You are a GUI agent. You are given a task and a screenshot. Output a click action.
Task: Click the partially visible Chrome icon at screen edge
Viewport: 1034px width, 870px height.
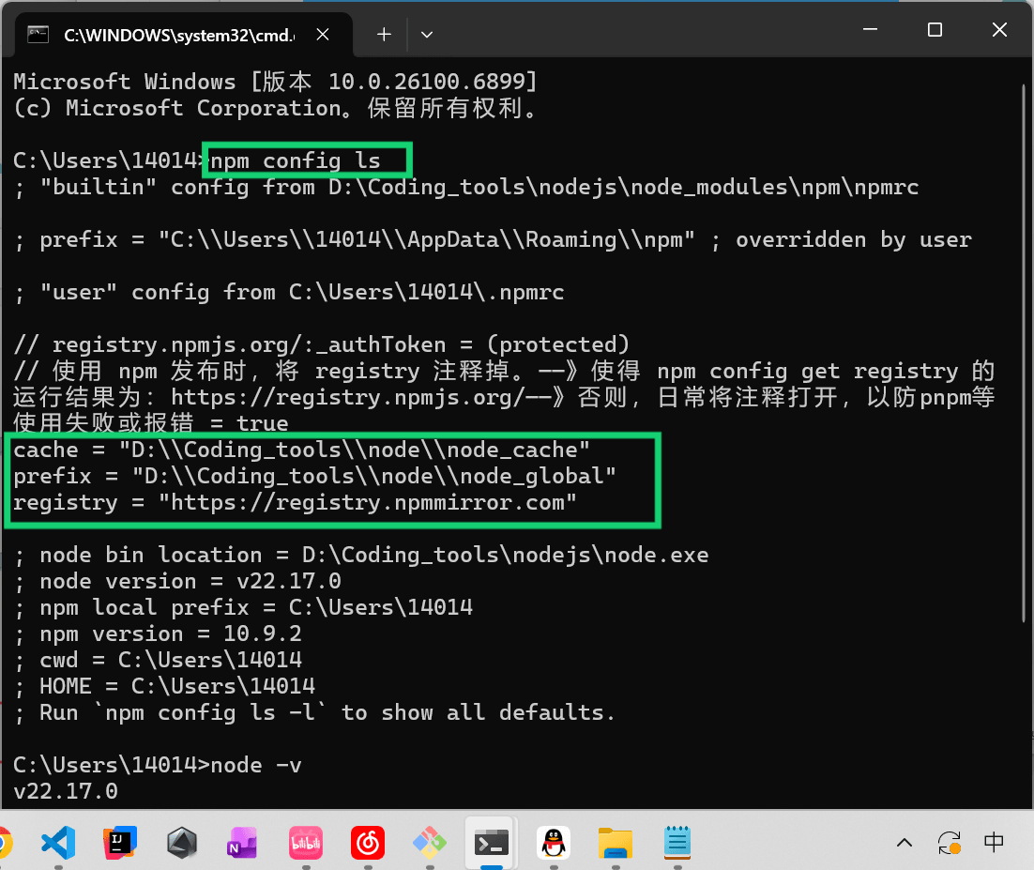pyautogui.click(x=5, y=843)
